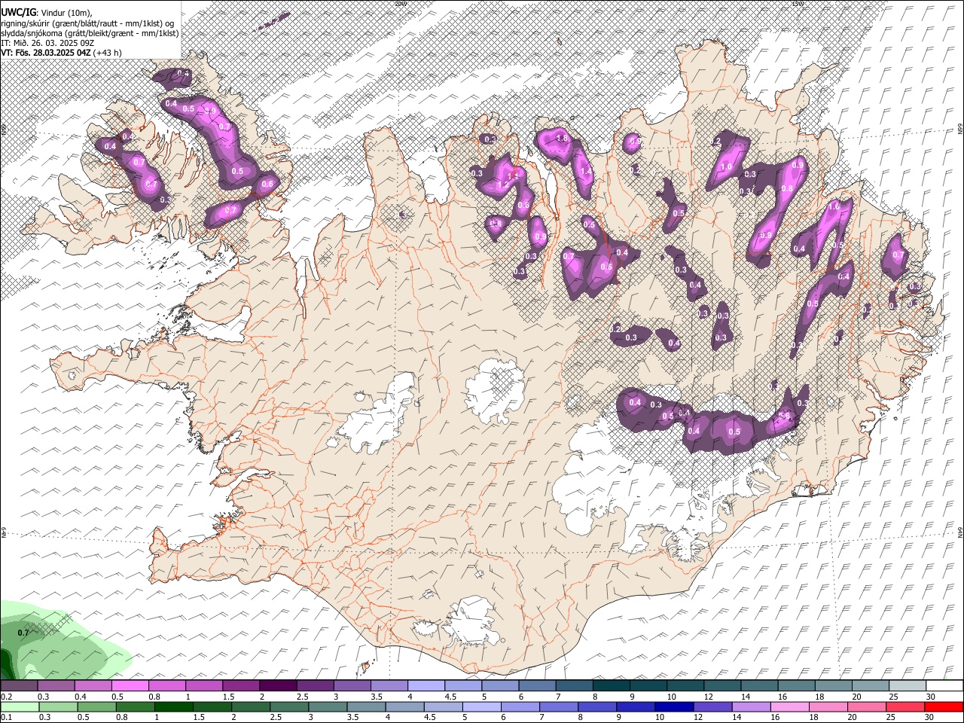
Task: Click the 'VT: Fös. 28.03.2025 04Z' line
Action: point(61,53)
